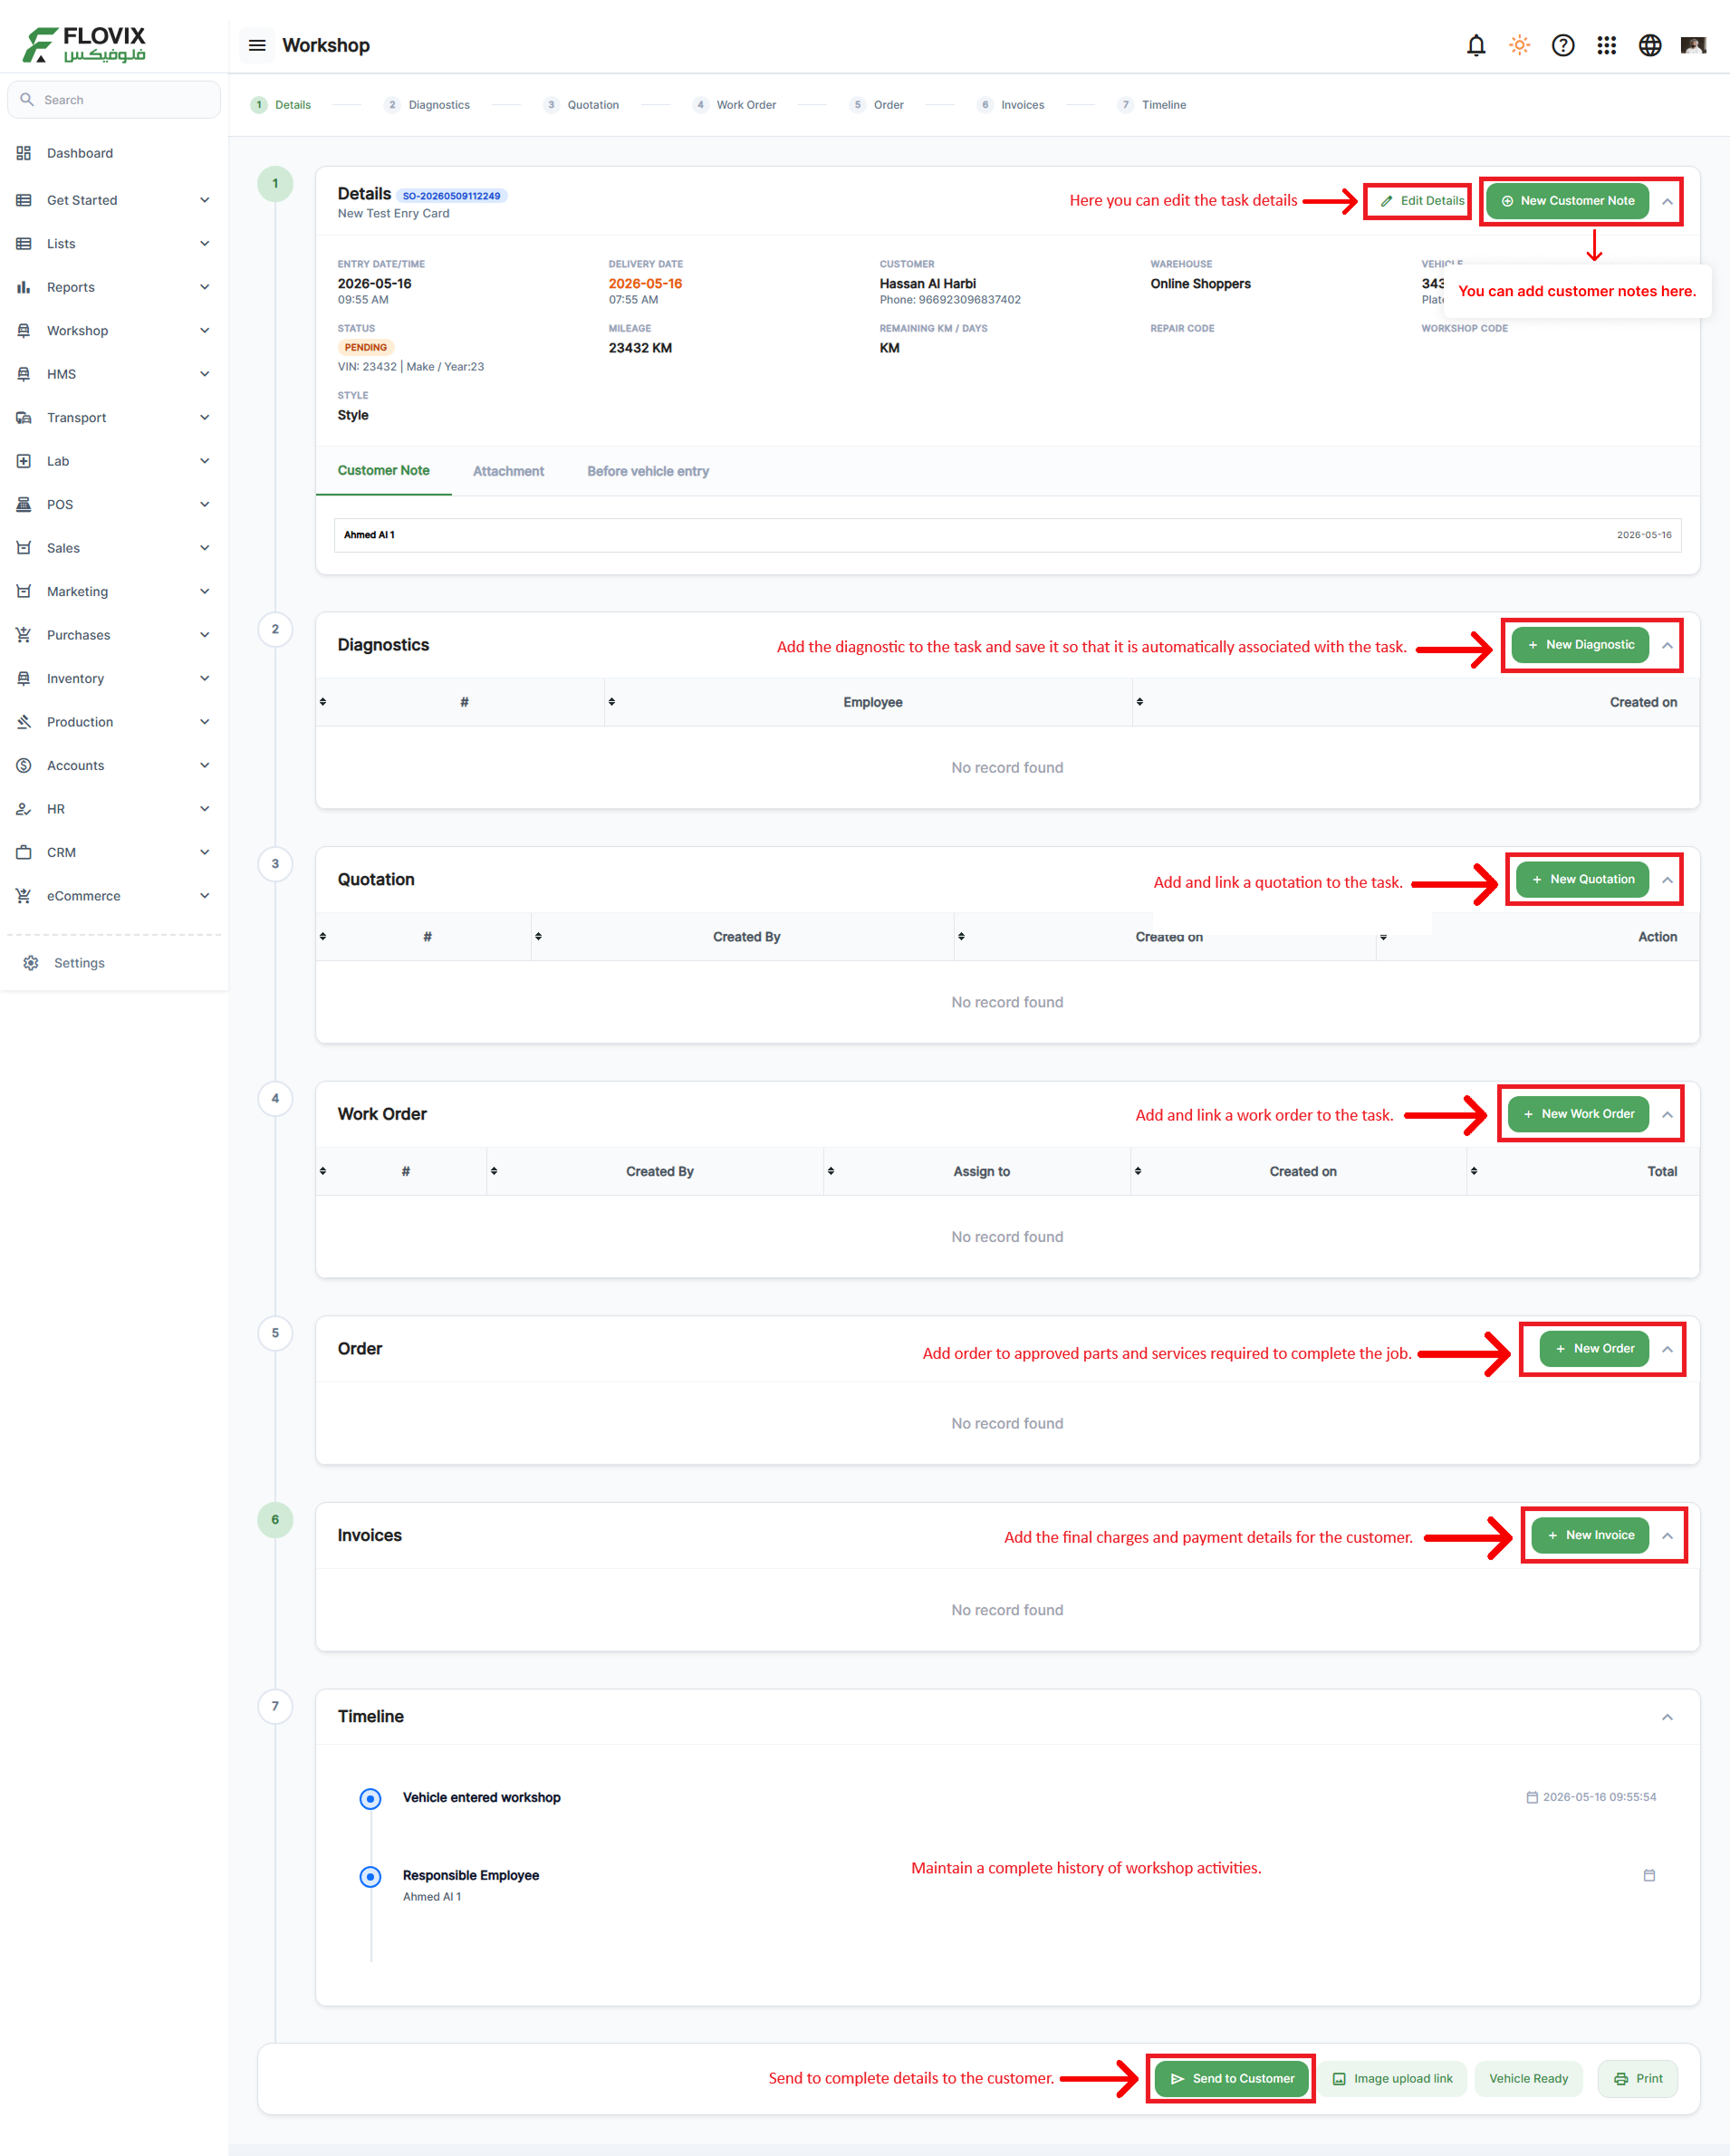
Task: Toggle the hamburger sidebar menu icon
Action: coord(257,45)
